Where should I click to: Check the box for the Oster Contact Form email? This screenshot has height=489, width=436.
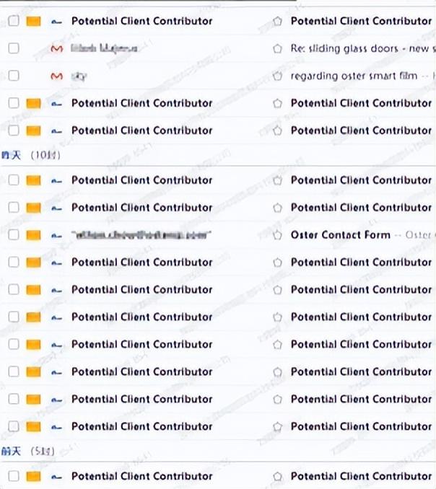point(14,235)
